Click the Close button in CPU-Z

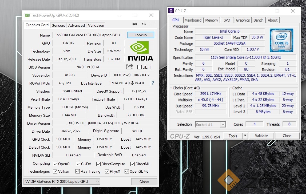287,136
